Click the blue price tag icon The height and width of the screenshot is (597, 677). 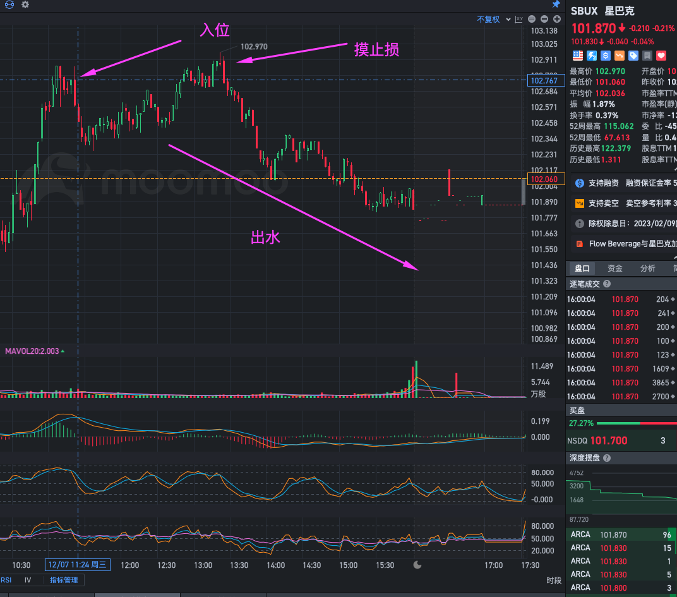point(633,56)
